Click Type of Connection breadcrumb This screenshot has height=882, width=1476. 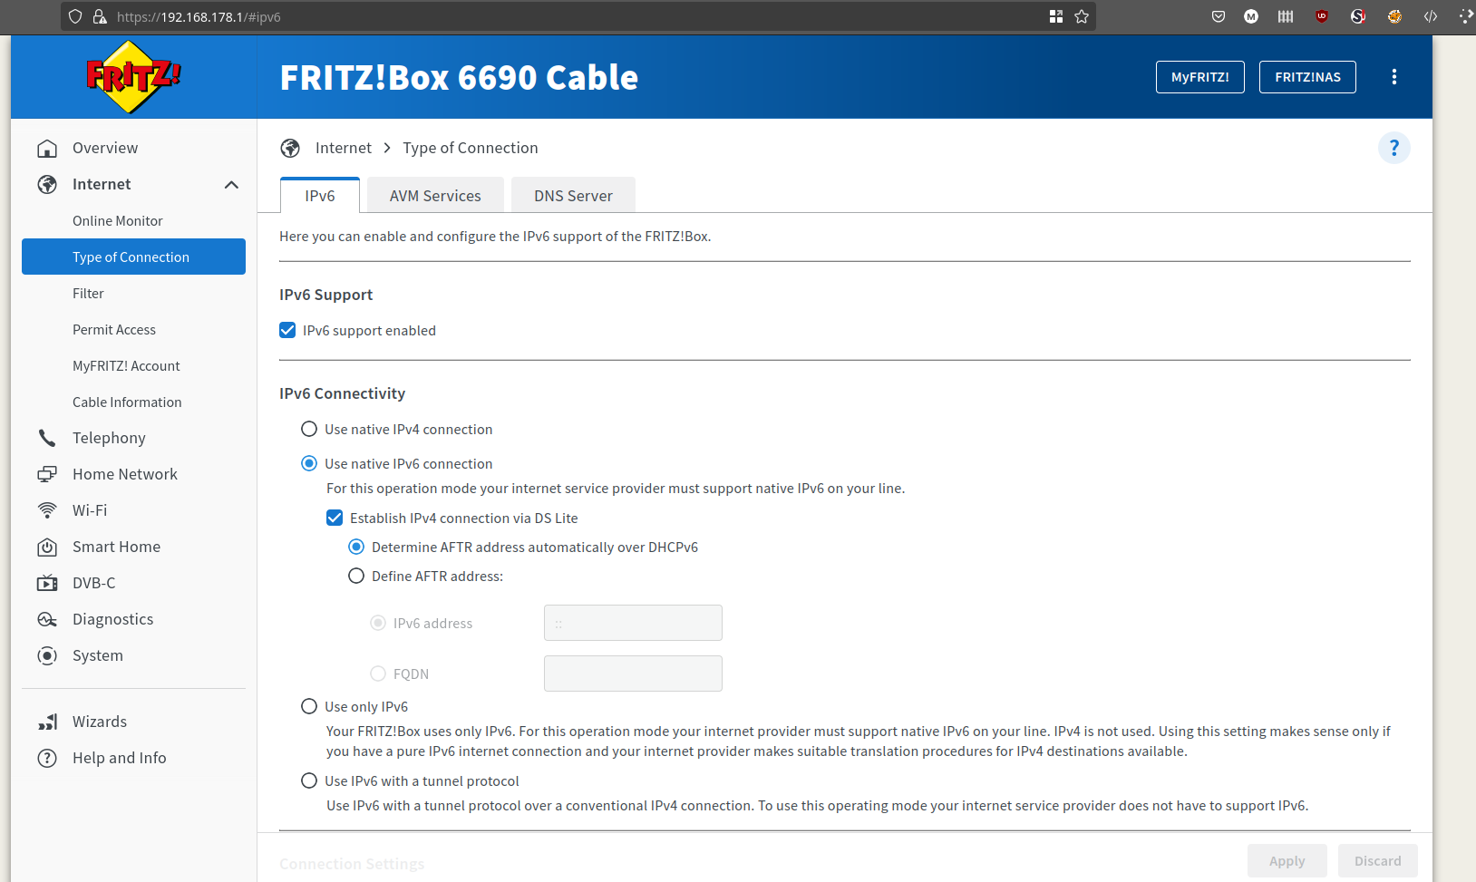coord(471,148)
